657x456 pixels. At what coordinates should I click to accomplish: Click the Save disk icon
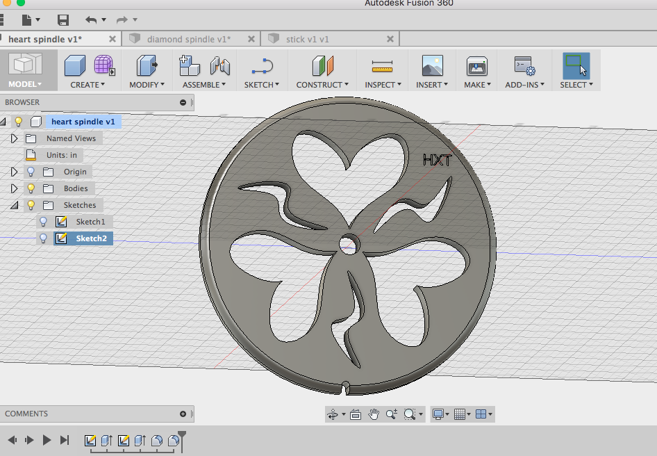click(x=63, y=20)
